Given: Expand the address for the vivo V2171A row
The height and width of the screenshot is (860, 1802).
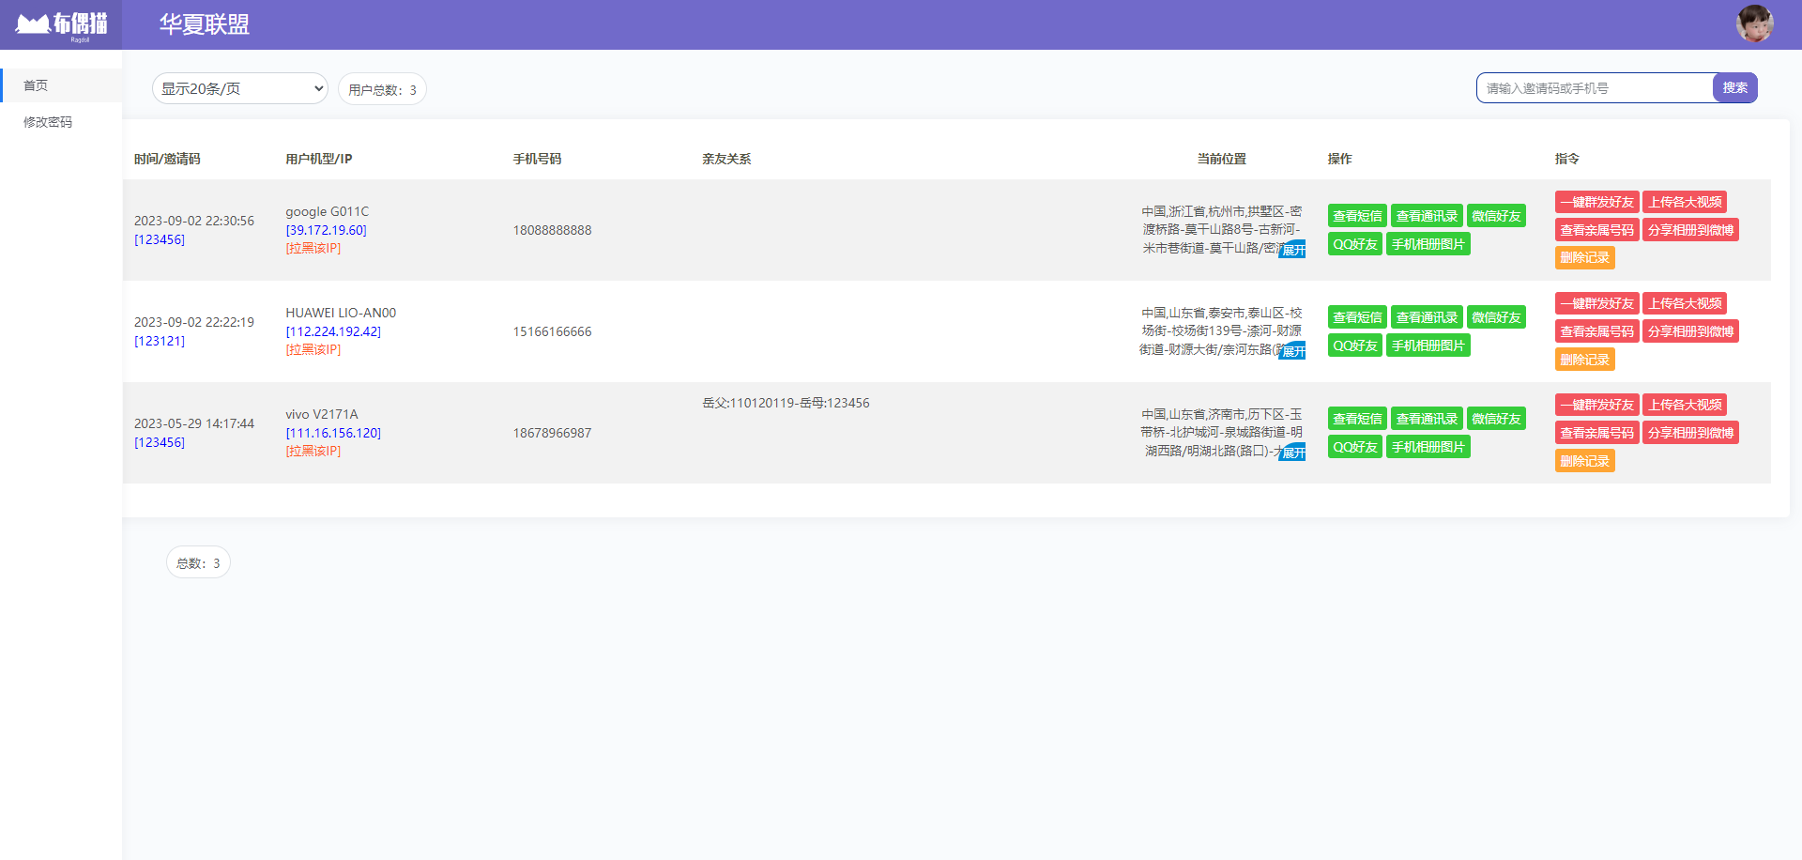Looking at the screenshot, I should (1292, 452).
